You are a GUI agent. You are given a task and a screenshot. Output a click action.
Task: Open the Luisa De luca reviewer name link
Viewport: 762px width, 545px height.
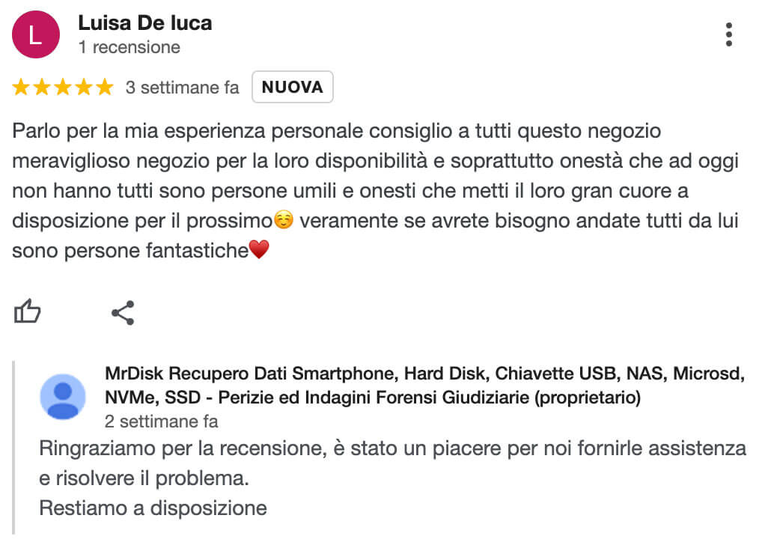[x=145, y=23]
